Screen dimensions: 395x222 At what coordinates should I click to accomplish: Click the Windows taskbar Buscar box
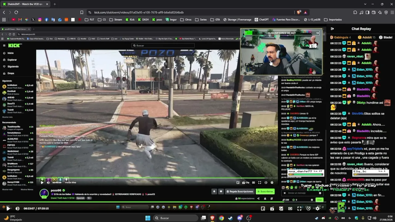coord(175,218)
